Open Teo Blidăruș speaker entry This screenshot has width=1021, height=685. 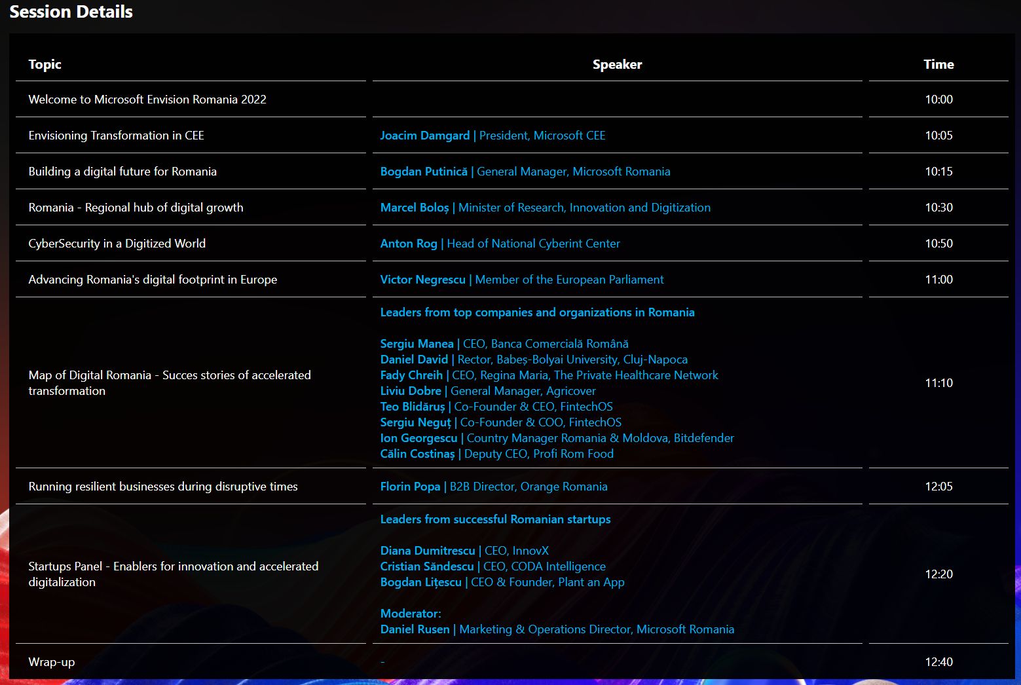coord(496,407)
